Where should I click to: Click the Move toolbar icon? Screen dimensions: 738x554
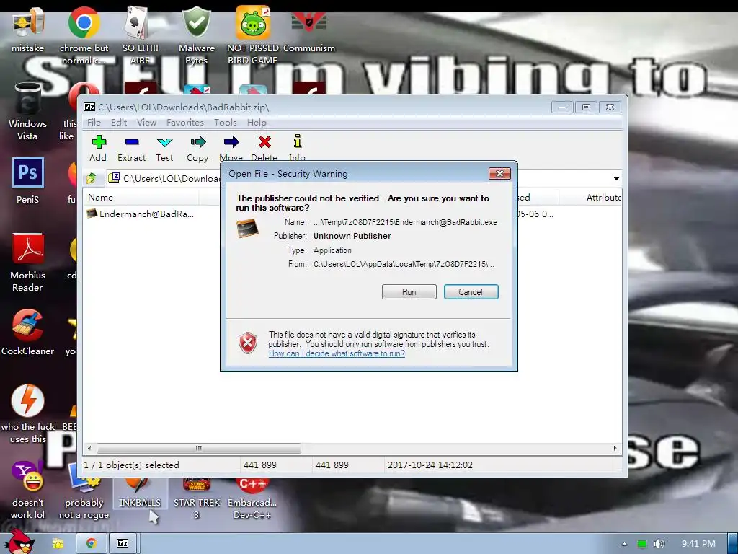point(231,147)
